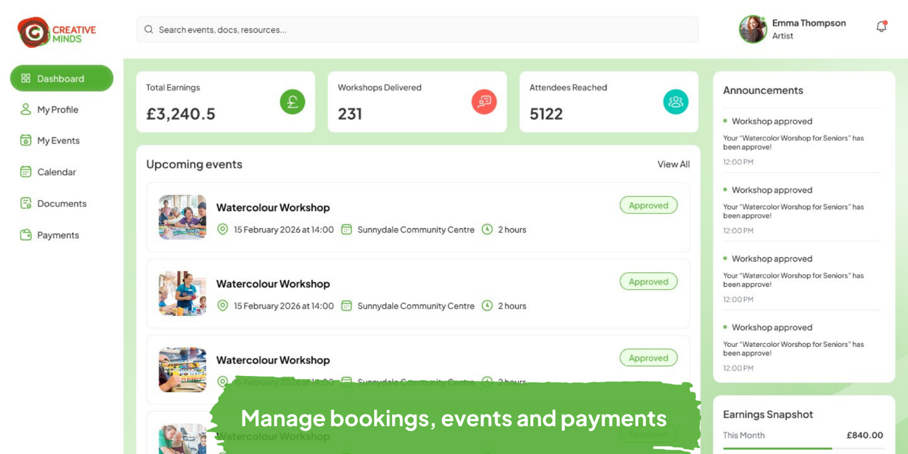The height and width of the screenshot is (454, 908).
Task: Click the '£3,240.5' total earnings value
Action: pos(181,114)
